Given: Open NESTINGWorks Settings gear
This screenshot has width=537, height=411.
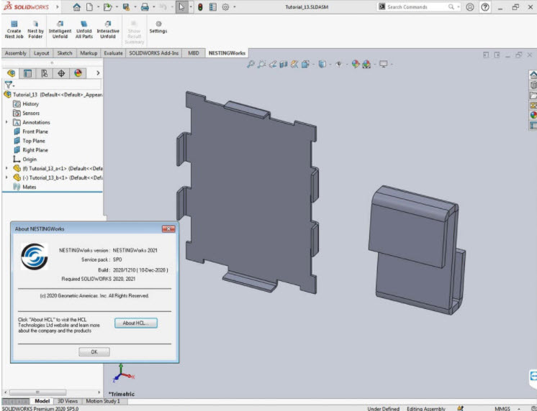Looking at the screenshot, I should 158,24.
